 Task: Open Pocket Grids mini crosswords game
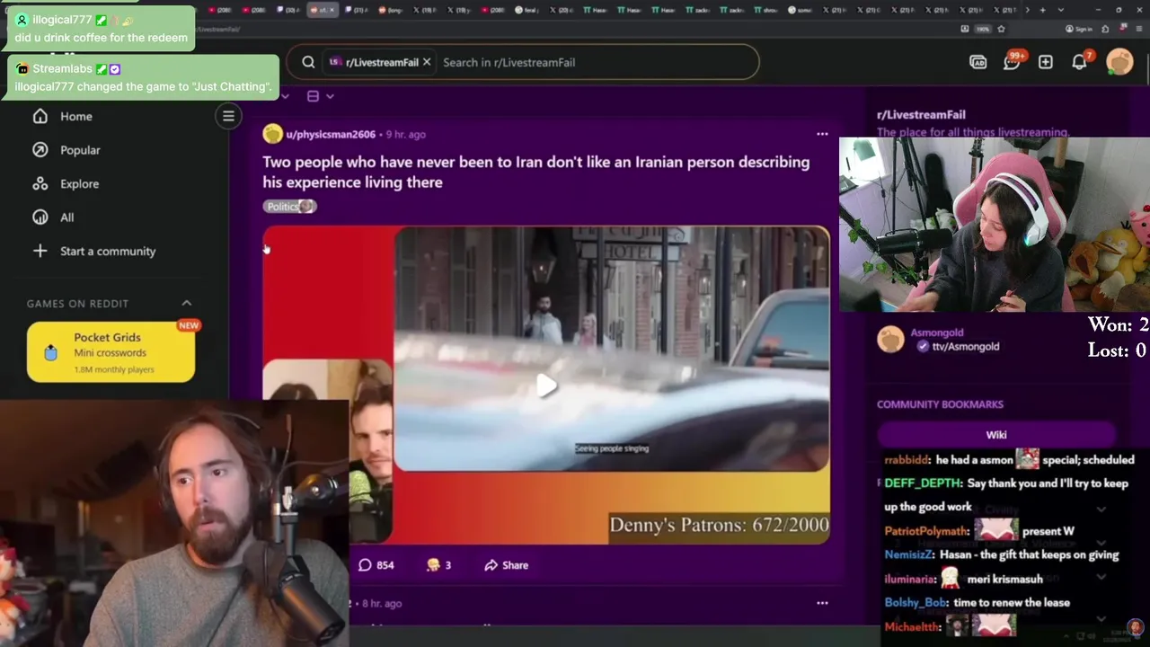(111, 352)
